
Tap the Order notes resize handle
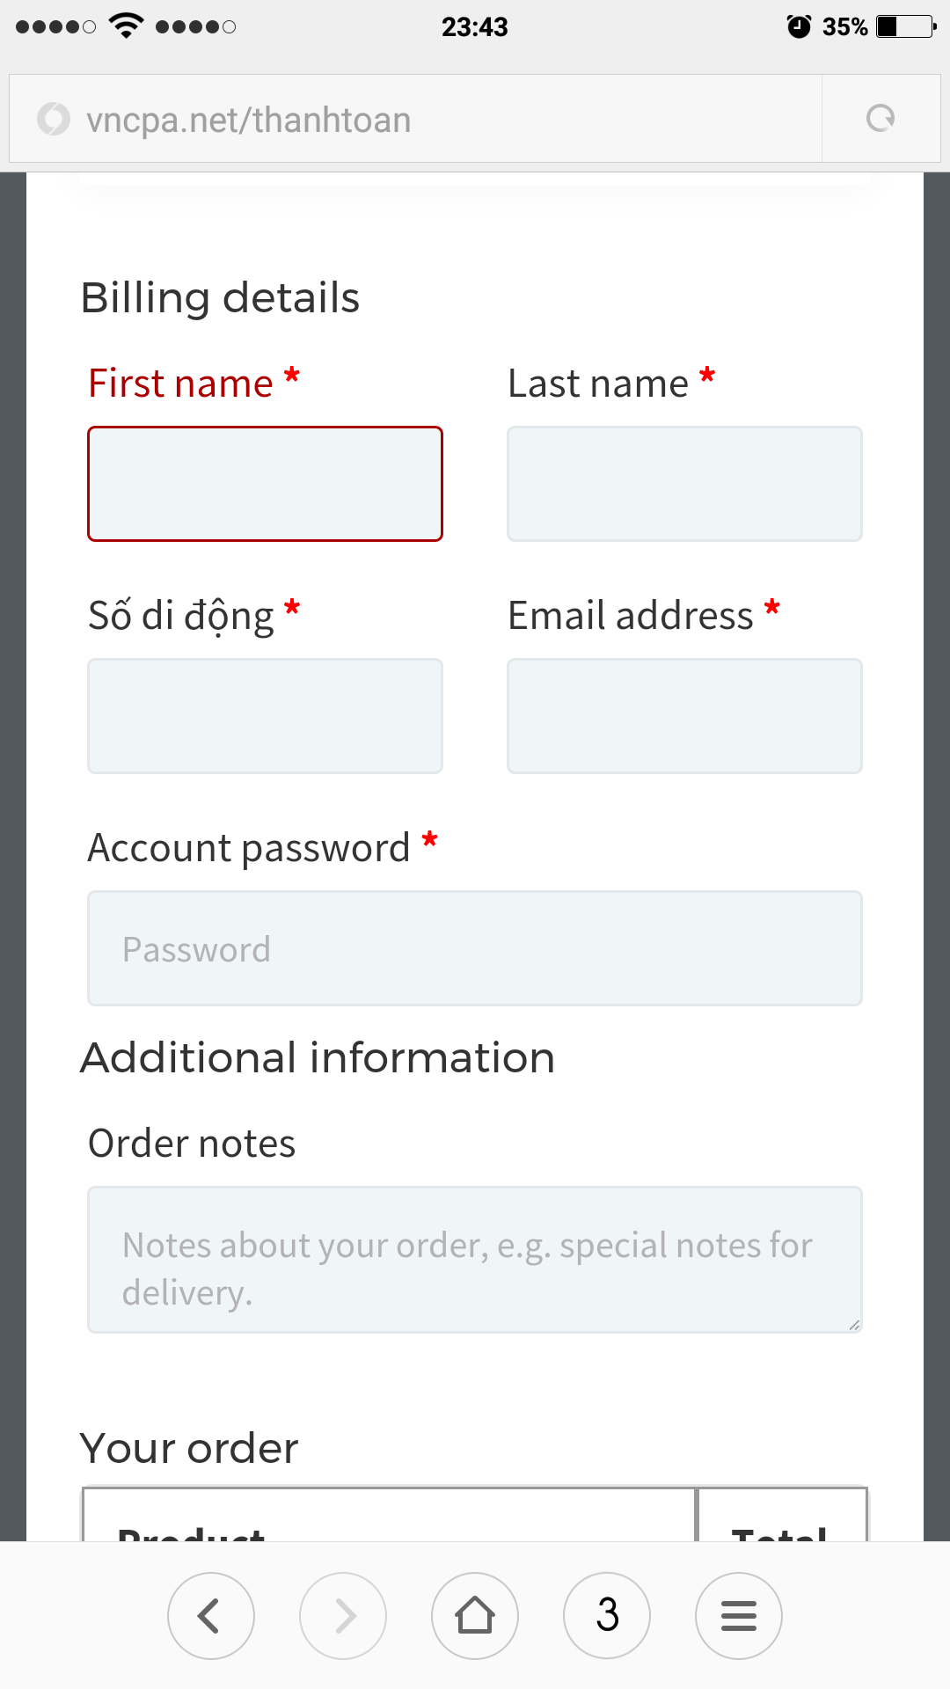854,1325
